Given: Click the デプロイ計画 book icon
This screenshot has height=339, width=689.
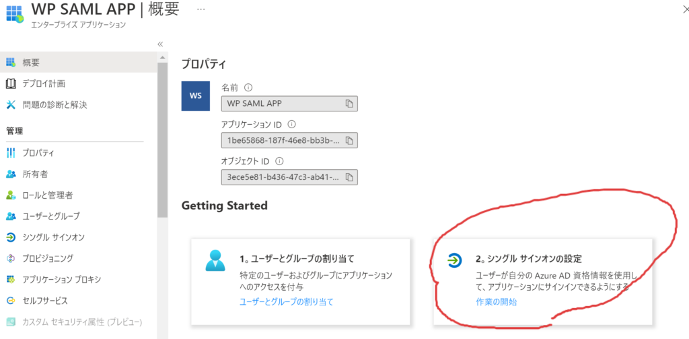Looking at the screenshot, I should tap(11, 83).
